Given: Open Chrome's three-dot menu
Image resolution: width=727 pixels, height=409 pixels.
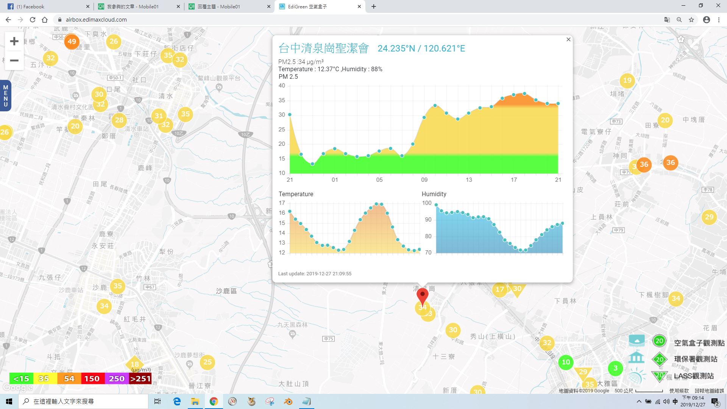Looking at the screenshot, I should click(x=719, y=20).
